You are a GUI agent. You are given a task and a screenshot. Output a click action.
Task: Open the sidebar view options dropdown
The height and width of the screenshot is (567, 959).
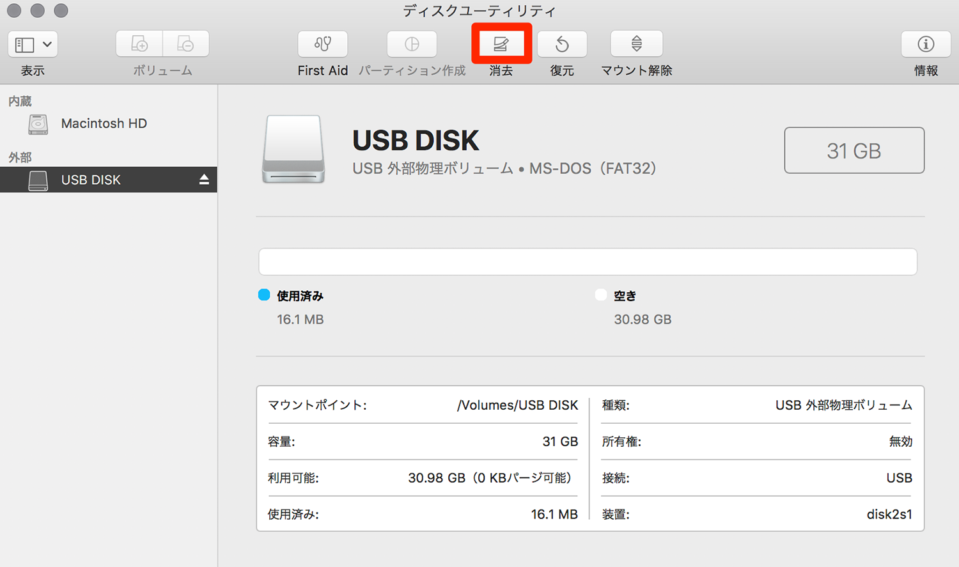click(x=33, y=44)
